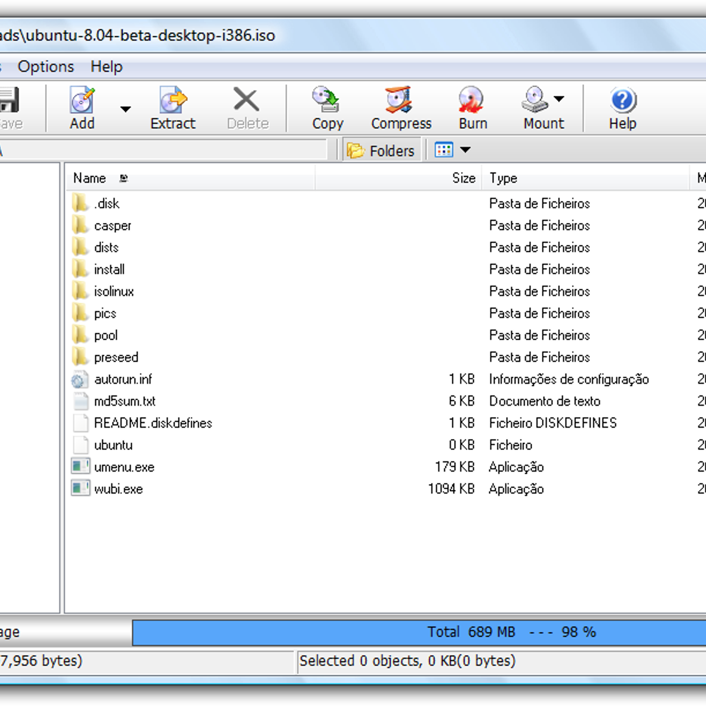Click the Copy disc icon
This screenshot has width=706, height=706.
(326, 99)
